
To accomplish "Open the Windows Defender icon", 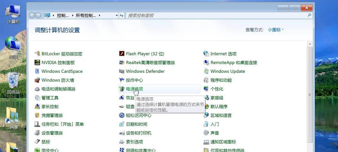I will click(x=122, y=71).
